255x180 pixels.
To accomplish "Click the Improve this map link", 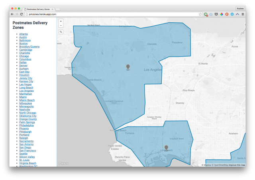I will (237, 165).
